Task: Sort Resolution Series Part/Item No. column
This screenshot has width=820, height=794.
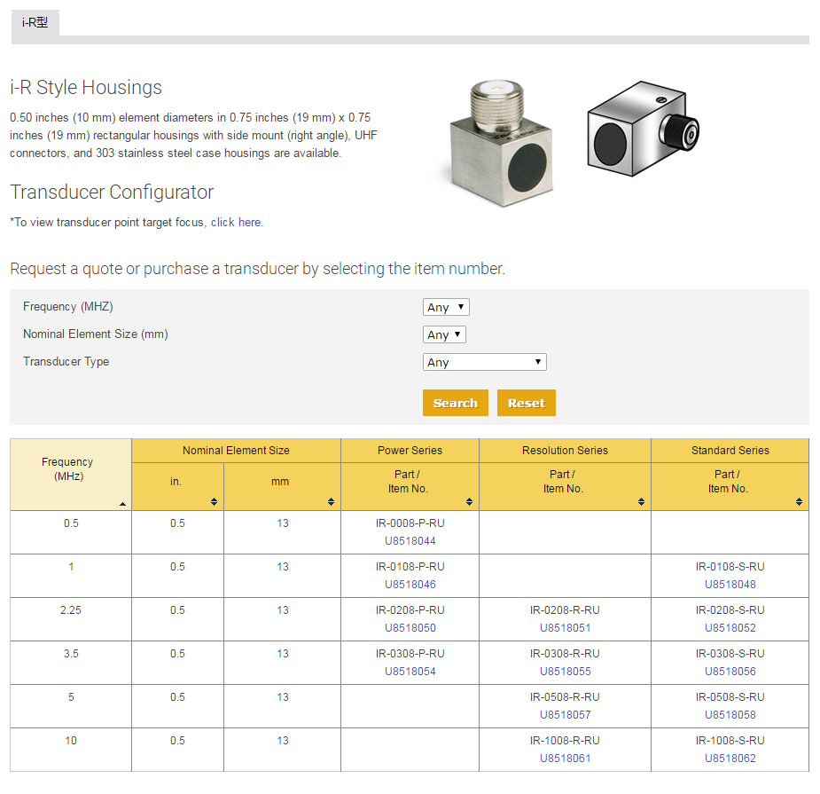Action: [641, 502]
